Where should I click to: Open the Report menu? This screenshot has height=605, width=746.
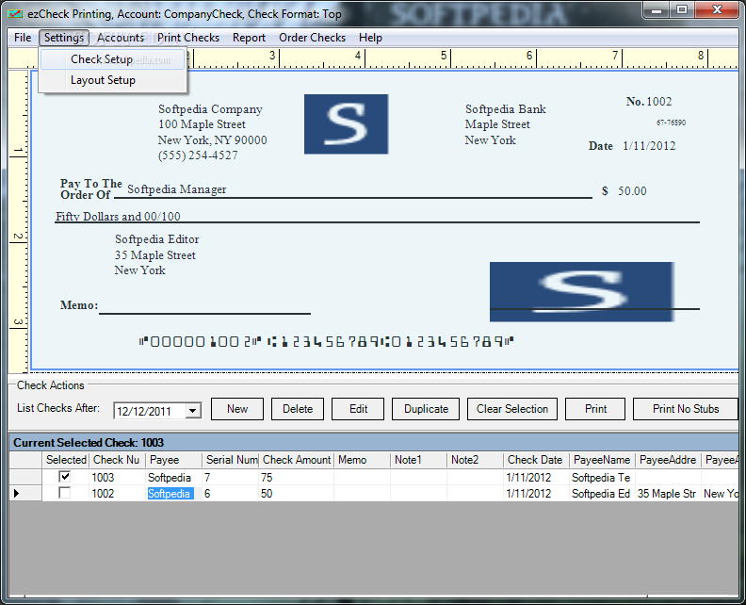(249, 38)
